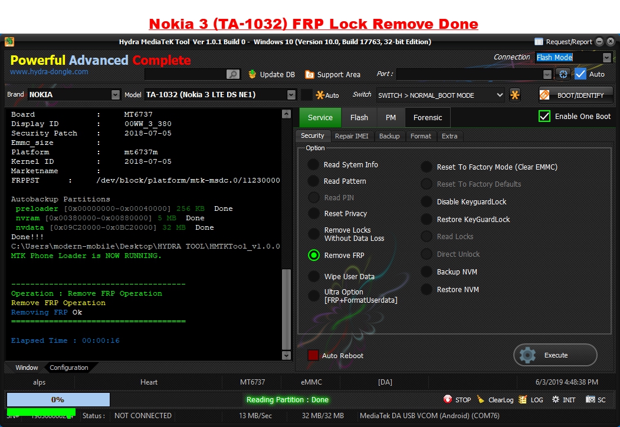The width and height of the screenshot is (620, 427).
Task: Click the orange Auto star icon
Action: coord(320,95)
